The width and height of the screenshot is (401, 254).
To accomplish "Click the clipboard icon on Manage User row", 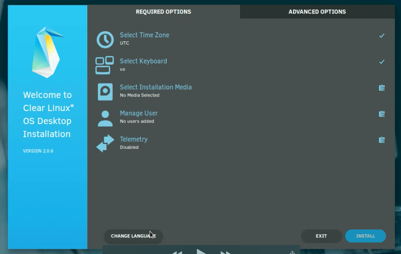I will click(382, 114).
